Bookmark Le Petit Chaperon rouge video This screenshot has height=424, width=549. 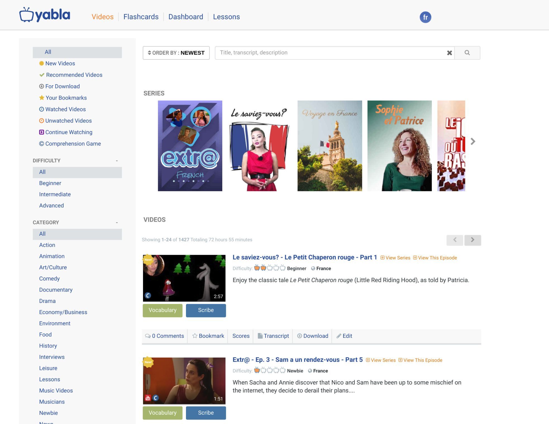[x=208, y=336]
